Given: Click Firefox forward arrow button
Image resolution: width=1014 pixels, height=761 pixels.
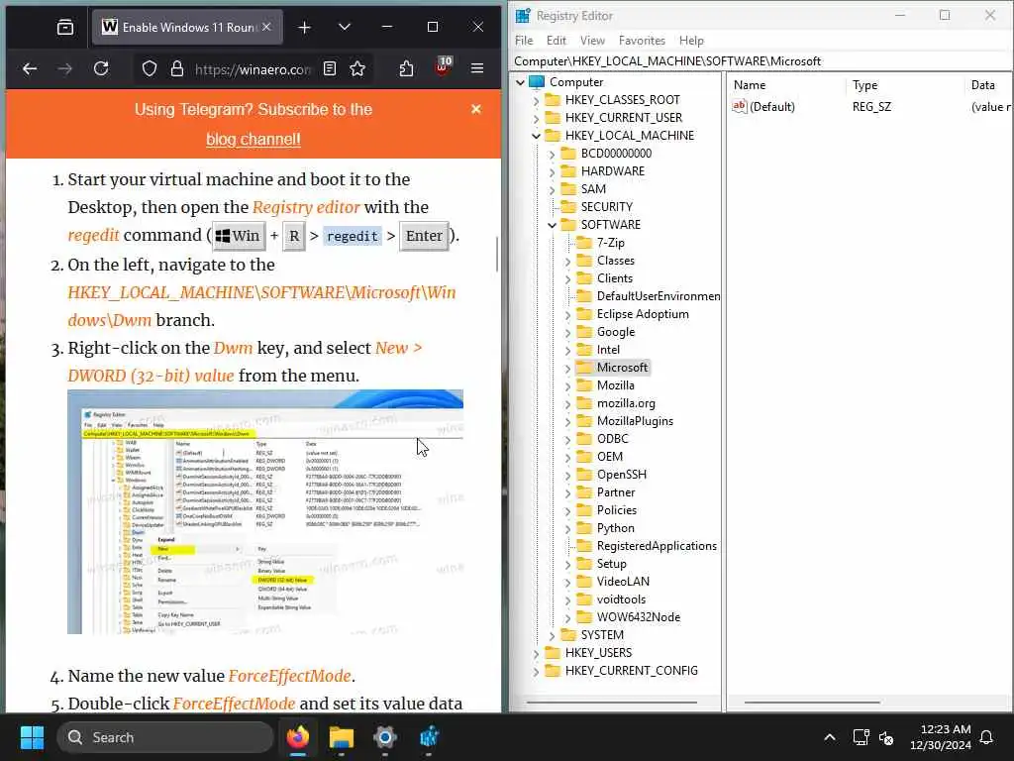Looking at the screenshot, I should click(64, 68).
